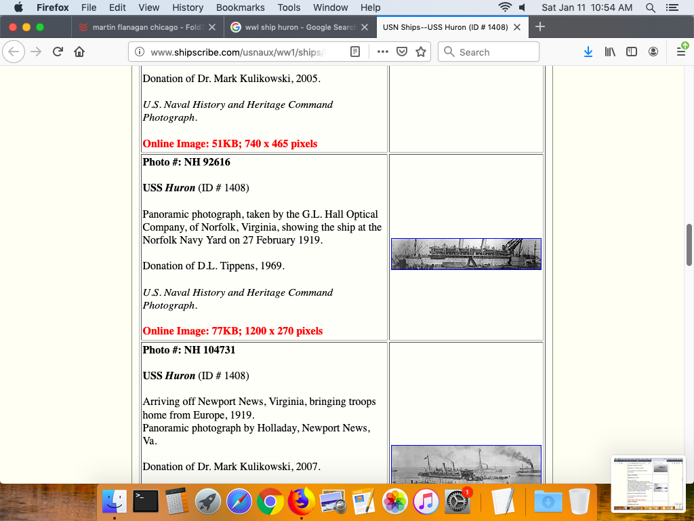Viewport: 694px width, 521px height.
Task: Go to Firefox home page
Action: 79,52
